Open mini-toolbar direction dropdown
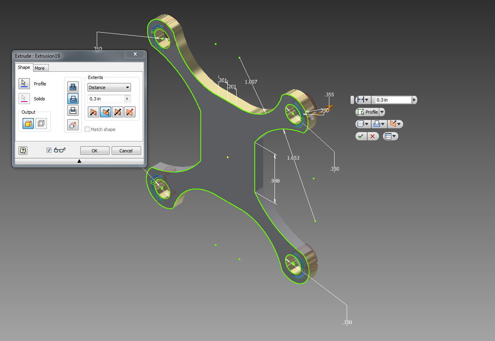This screenshot has width=495, height=341. 395,124
